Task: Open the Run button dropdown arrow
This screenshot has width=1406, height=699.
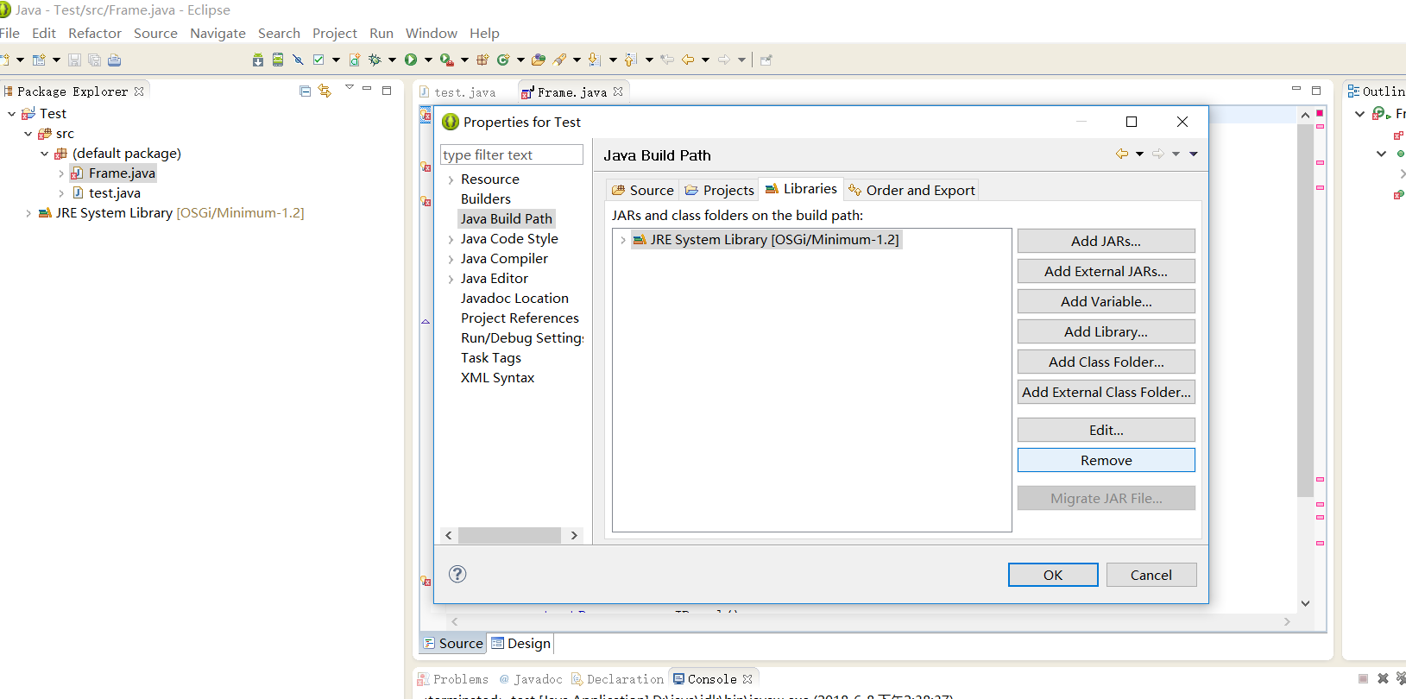Action: click(428, 60)
